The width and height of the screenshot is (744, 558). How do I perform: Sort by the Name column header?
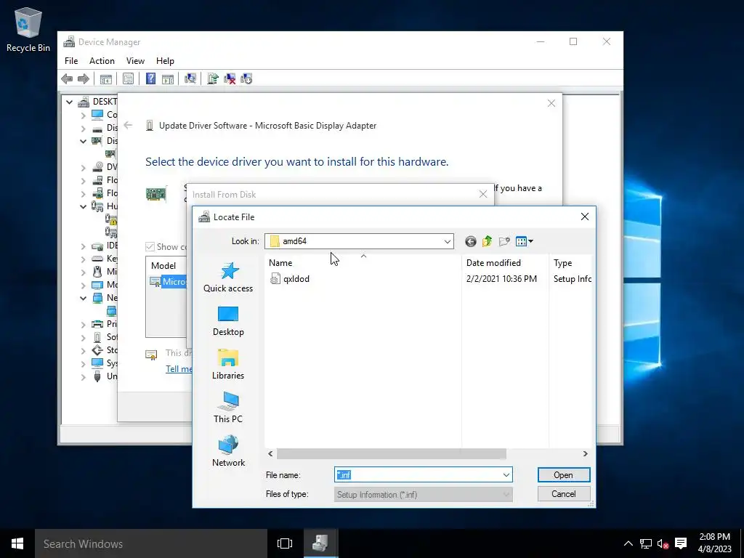click(x=363, y=263)
